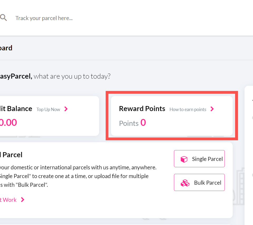Image resolution: width=253 pixels, height=225 pixels.
Task: Click the parcel description paragraph text
Action: pos(78,176)
